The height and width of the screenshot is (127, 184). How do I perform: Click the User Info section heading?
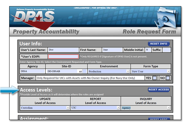point(31,44)
